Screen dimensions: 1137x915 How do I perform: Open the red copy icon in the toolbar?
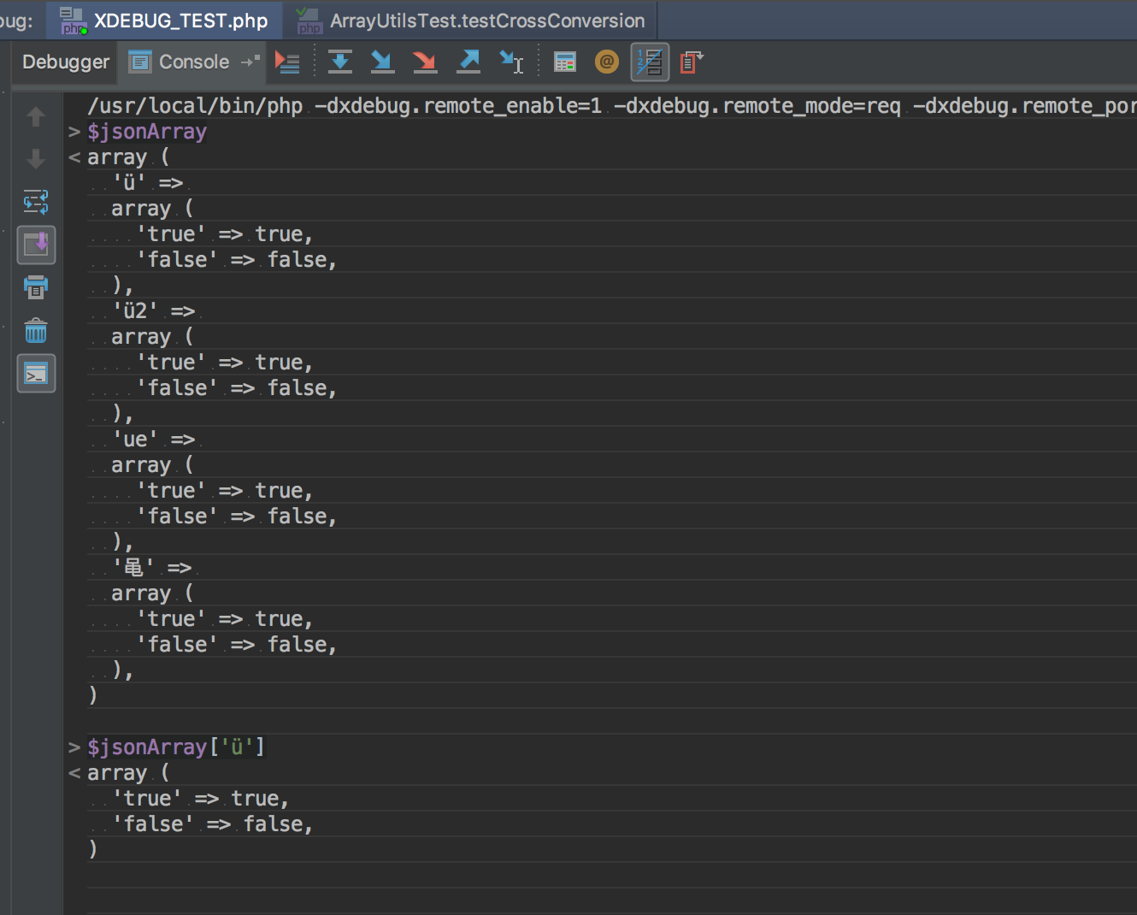click(691, 62)
